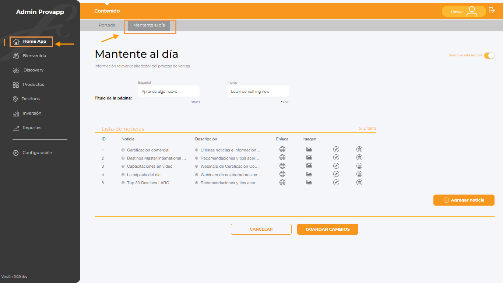Image resolution: width=503 pixels, height=283 pixels.
Task: Open link globe for Capacitaciones en video
Action: point(282,166)
